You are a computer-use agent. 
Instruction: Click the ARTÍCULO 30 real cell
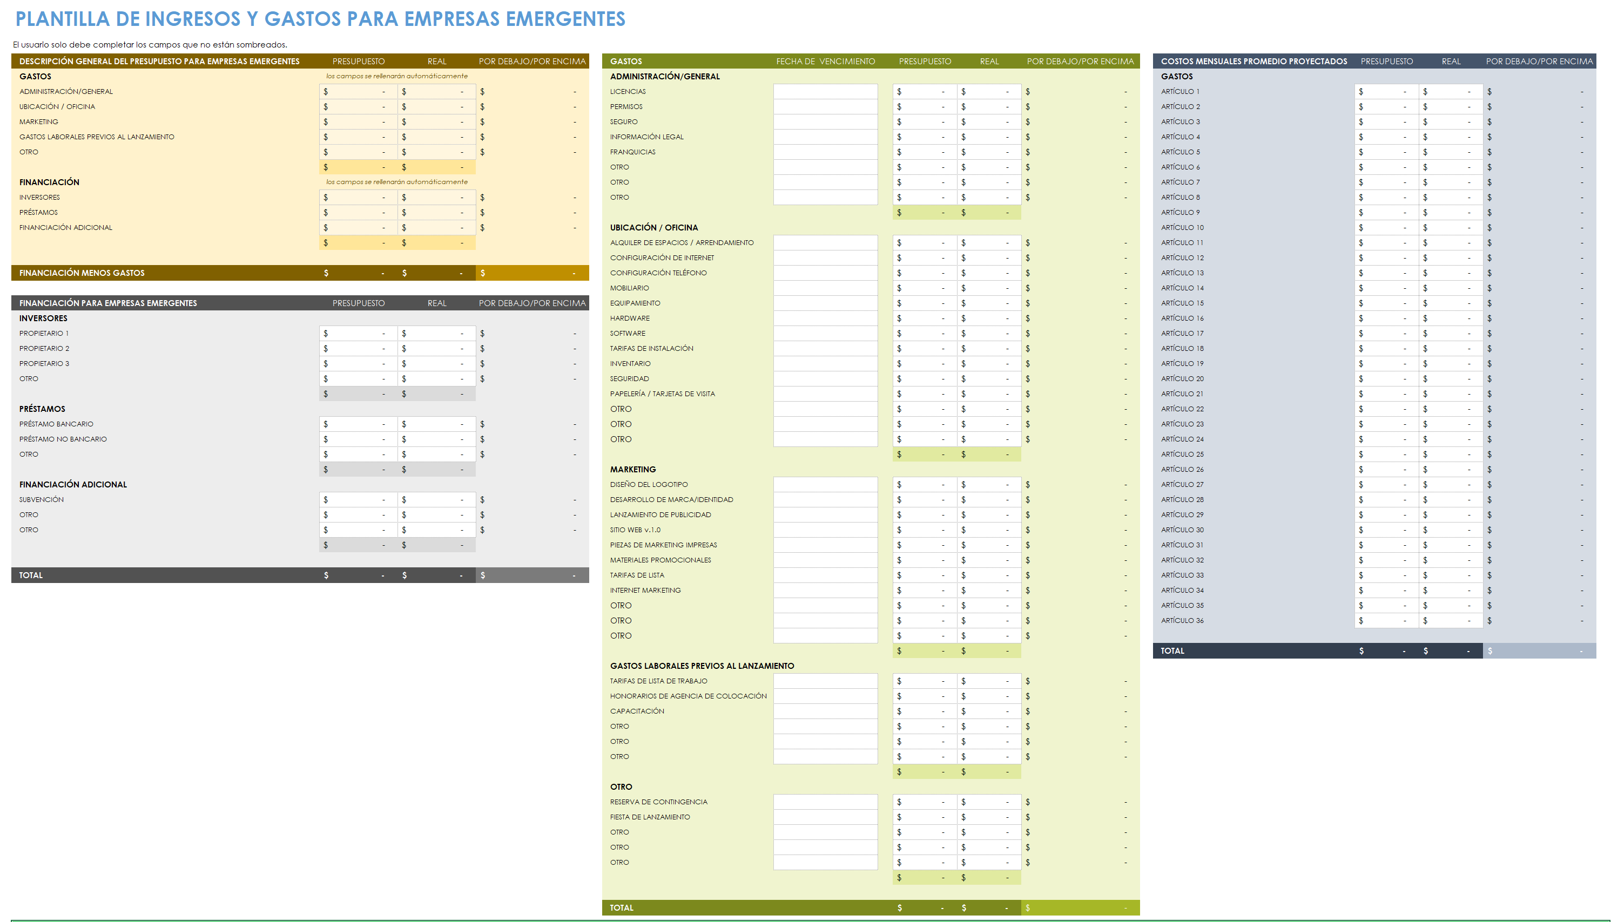(1451, 530)
